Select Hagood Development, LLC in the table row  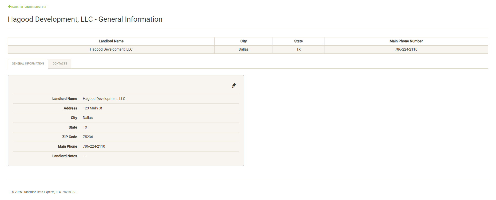pos(111,49)
